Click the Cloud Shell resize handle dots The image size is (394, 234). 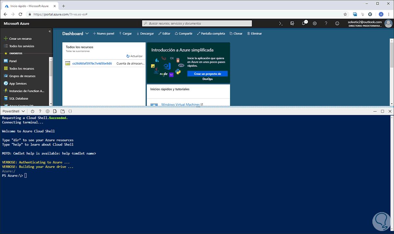(x=198, y=107)
